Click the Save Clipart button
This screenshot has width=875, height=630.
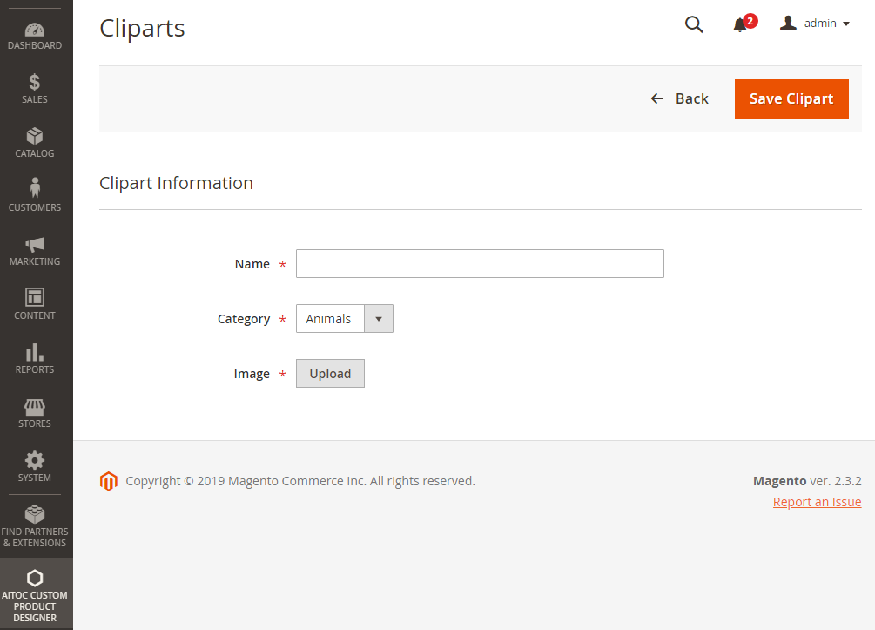pyautogui.click(x=791, y=98)
